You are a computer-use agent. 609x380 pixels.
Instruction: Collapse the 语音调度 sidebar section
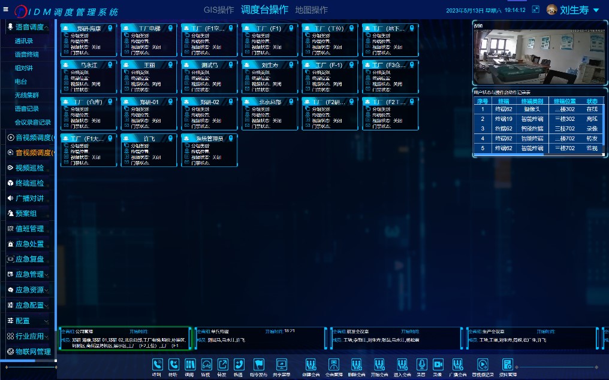[29, 27]
